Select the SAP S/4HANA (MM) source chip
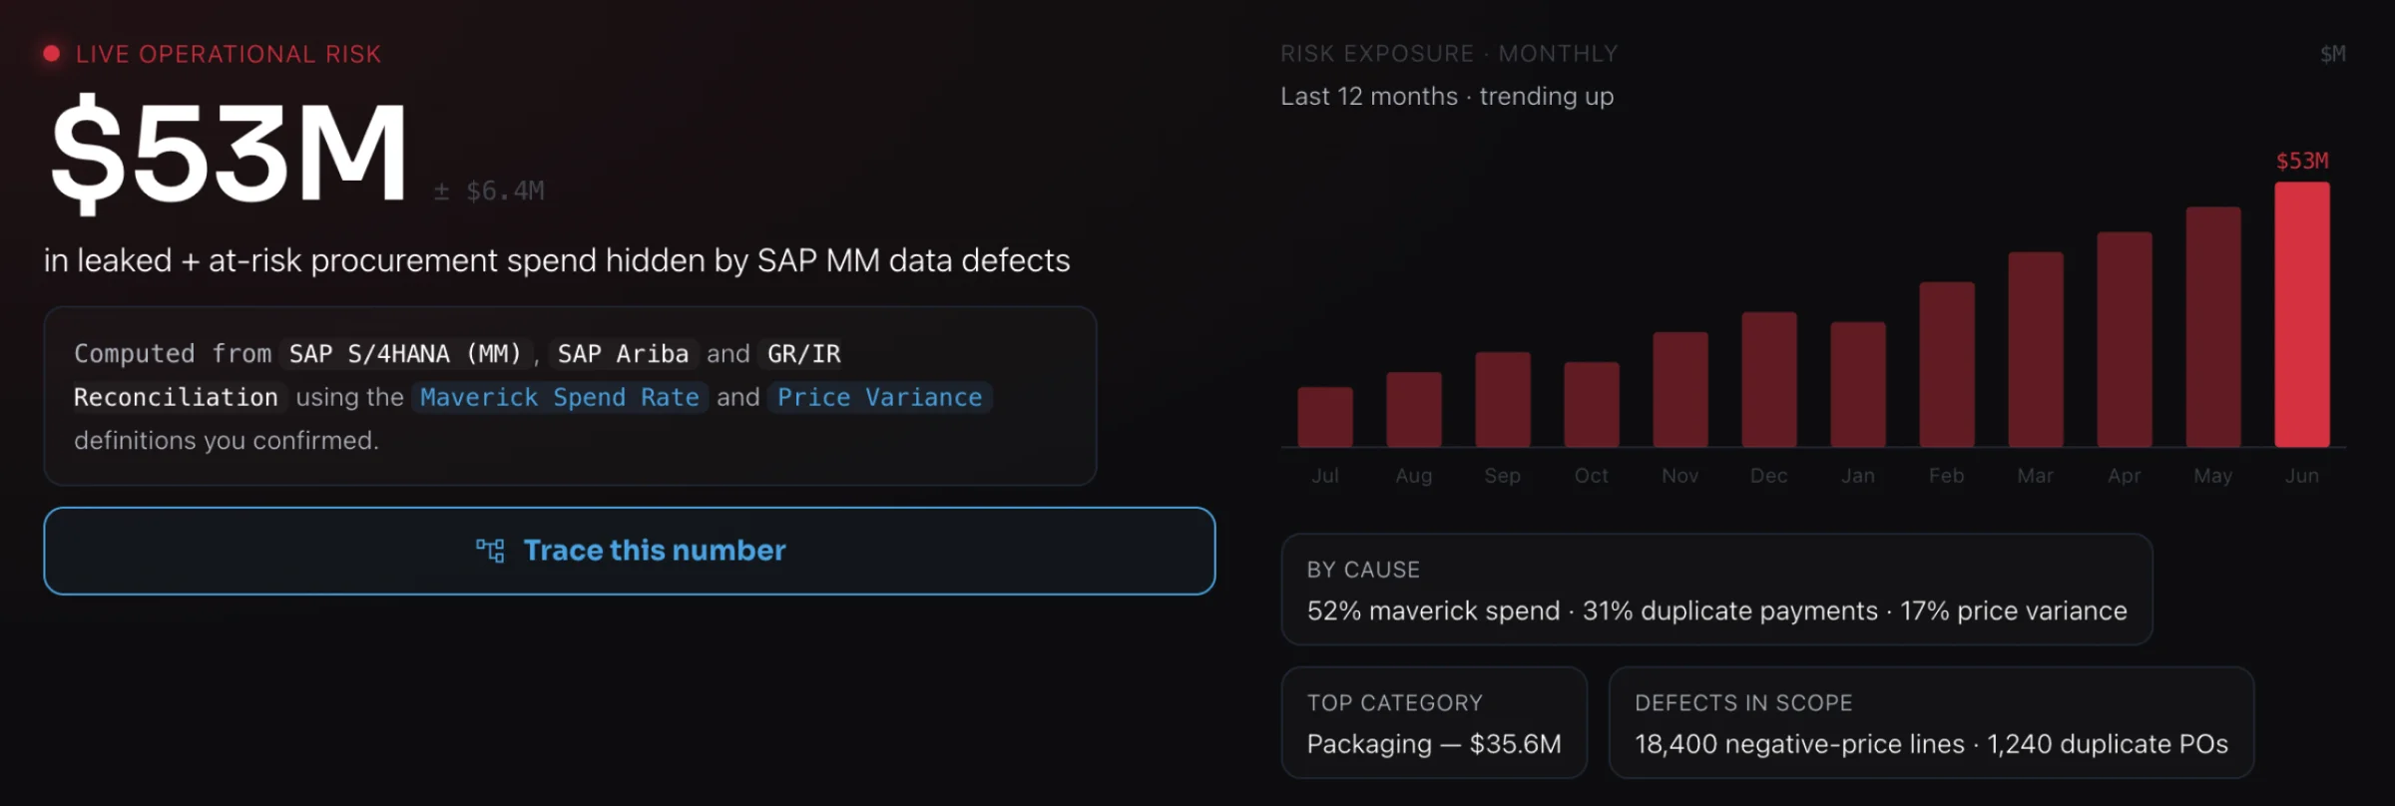The height and width of the screenshot is (806, 2395). [405, 354]
